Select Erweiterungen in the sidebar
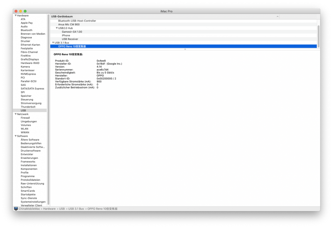Image resolution: width=333 pixels, height=228 pixels. [x=29, y=158]
